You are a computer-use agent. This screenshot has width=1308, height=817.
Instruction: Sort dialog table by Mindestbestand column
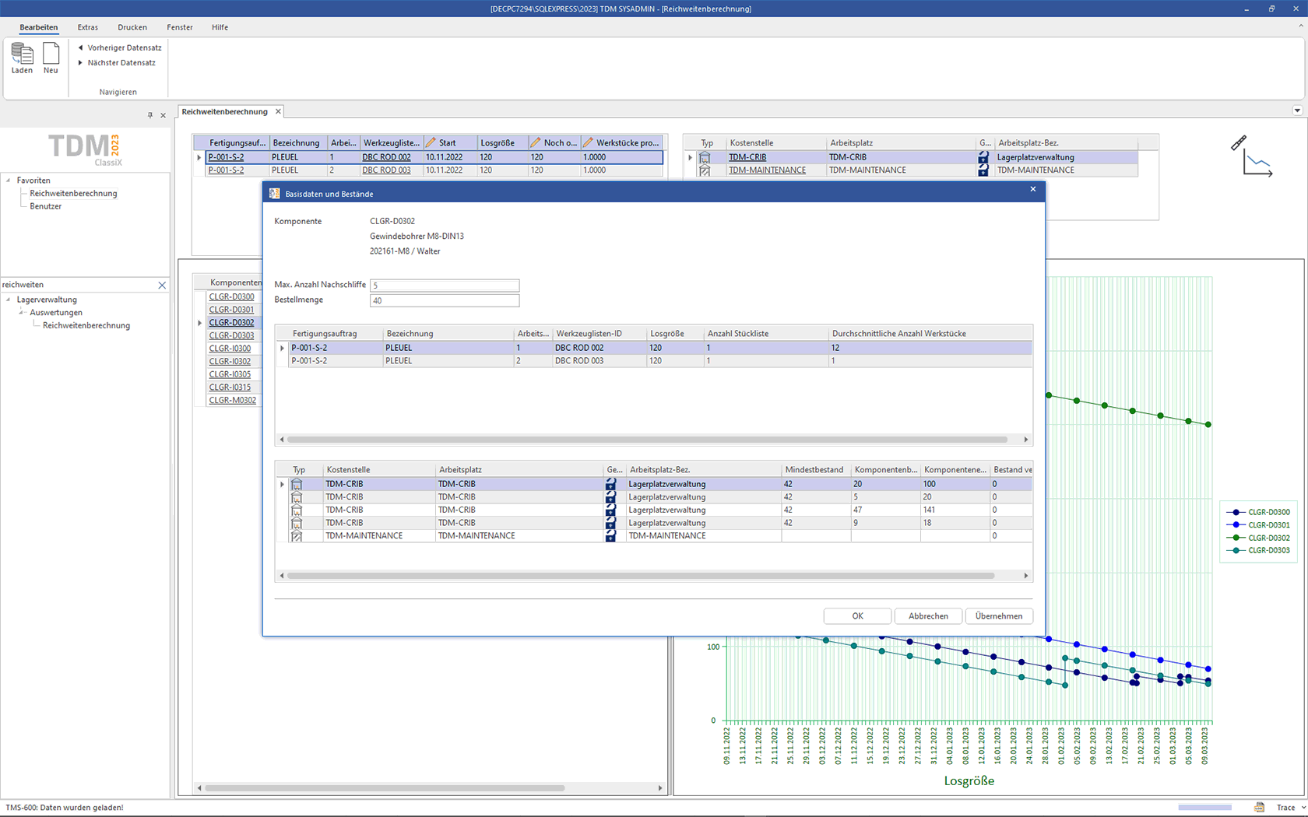(x=816, y=470)
